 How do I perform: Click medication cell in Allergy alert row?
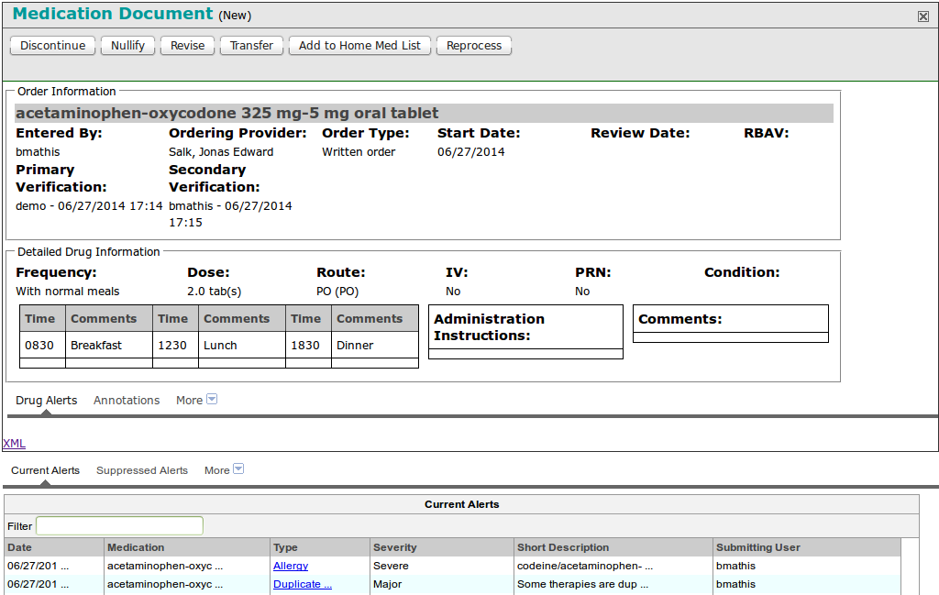click(187, 566)
